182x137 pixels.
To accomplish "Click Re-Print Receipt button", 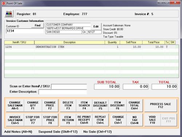I will click(84, 120).
